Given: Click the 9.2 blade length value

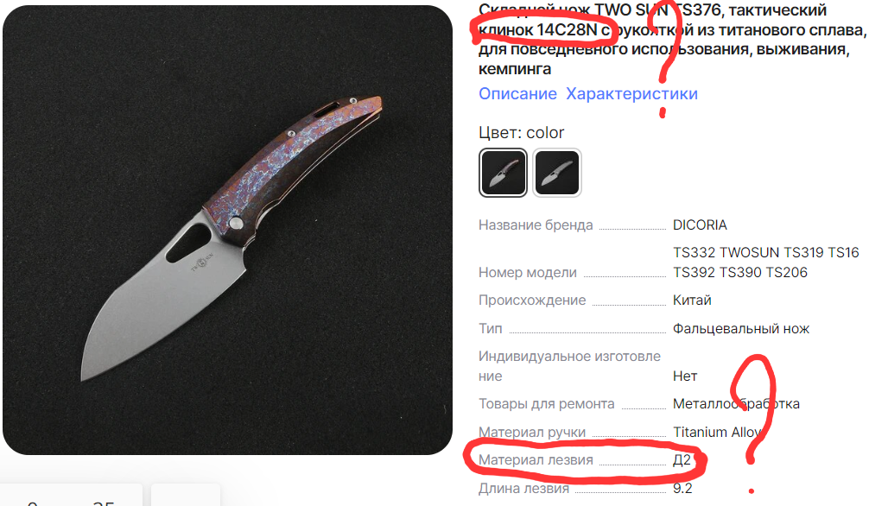Looking at the screenshot, I should pyautogui.click(x=682, y=489).
